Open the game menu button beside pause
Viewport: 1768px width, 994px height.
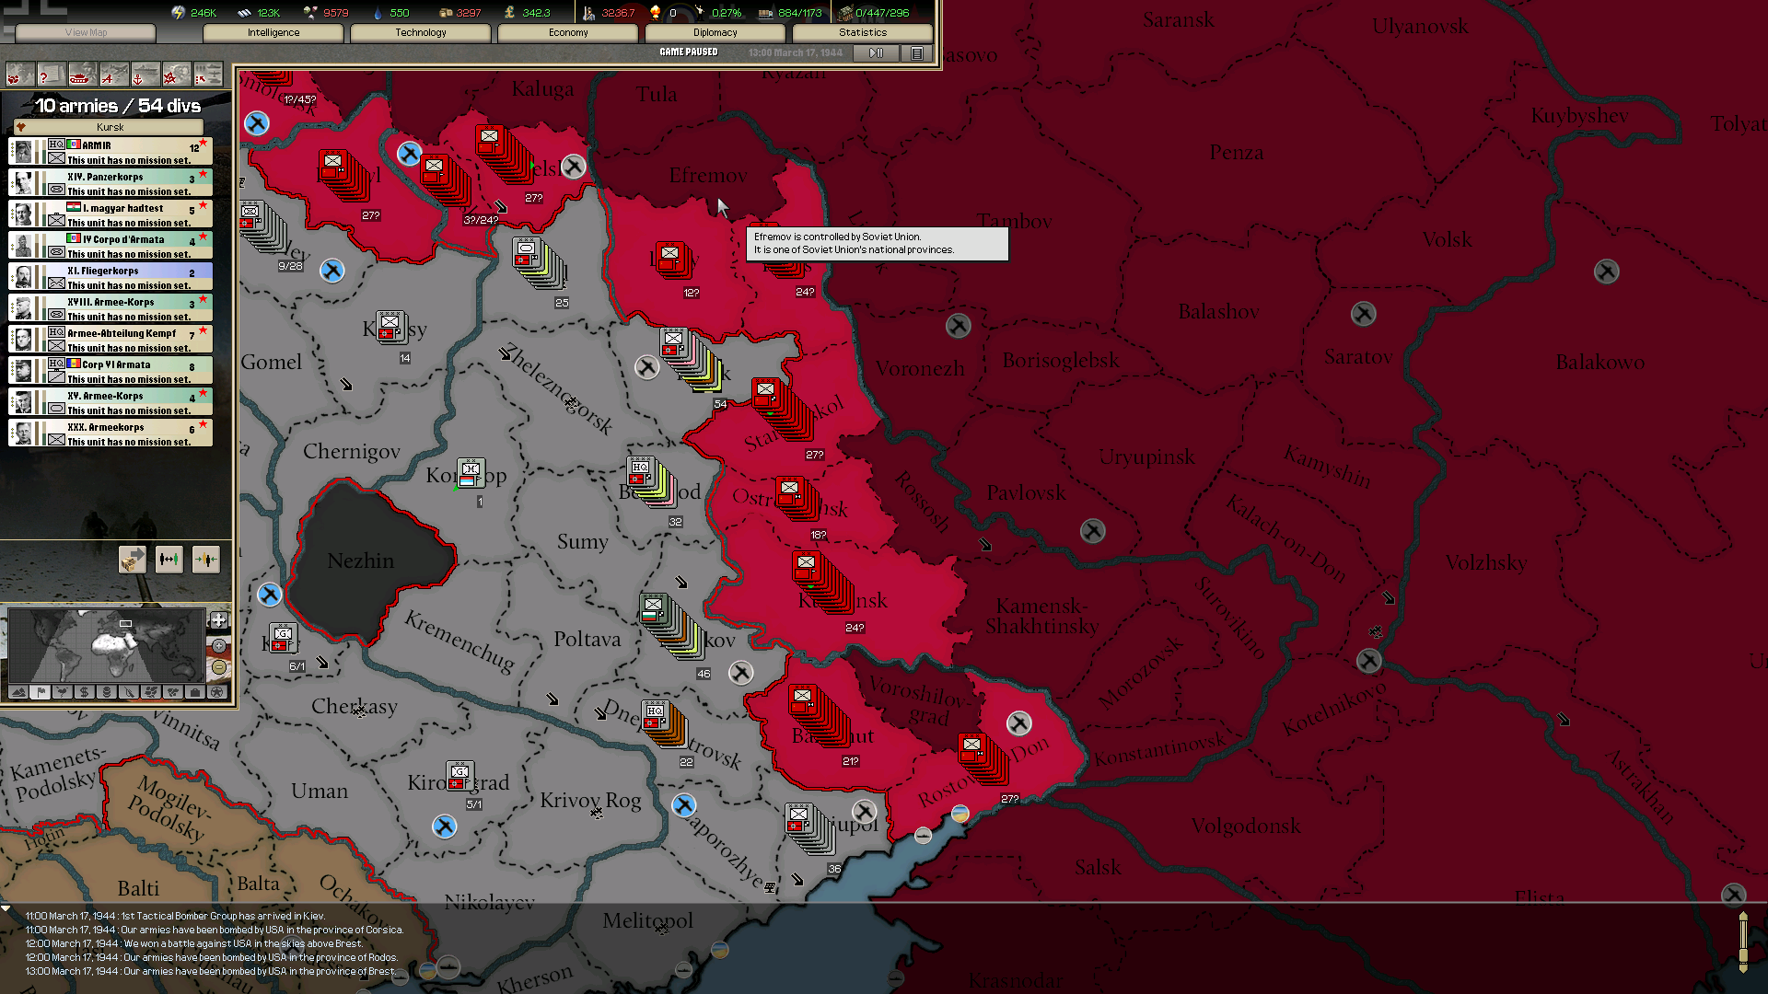click(917, 52)
